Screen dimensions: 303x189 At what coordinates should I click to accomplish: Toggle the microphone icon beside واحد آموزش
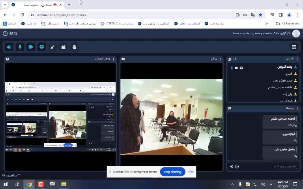pyautogui.click(x=232, y=68)
